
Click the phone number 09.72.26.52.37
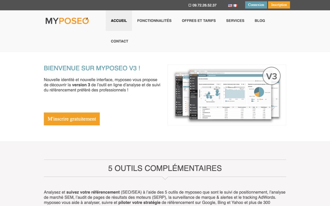coord(204,5)
